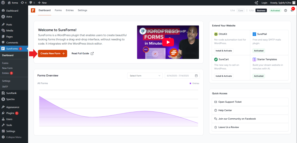The width and height of the screenshot is (297, 143).
Task: Switch to the Entries tab
Action: pos(70,10)
